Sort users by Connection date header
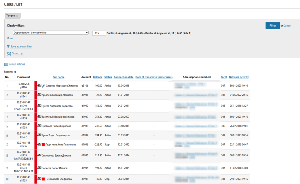This screenshot has height=184, width=300. pos(123,77)
